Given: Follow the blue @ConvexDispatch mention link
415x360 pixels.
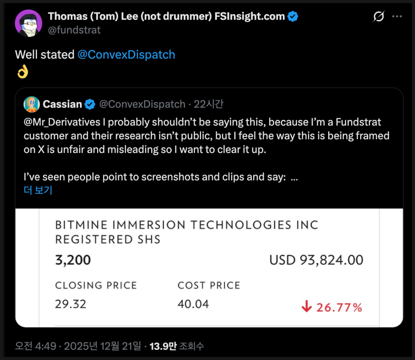Looking at the screenshot, I should pyautogui.click(x=126, y=55).
